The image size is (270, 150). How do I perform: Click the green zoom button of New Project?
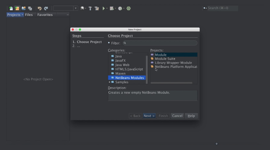[80, 29]
